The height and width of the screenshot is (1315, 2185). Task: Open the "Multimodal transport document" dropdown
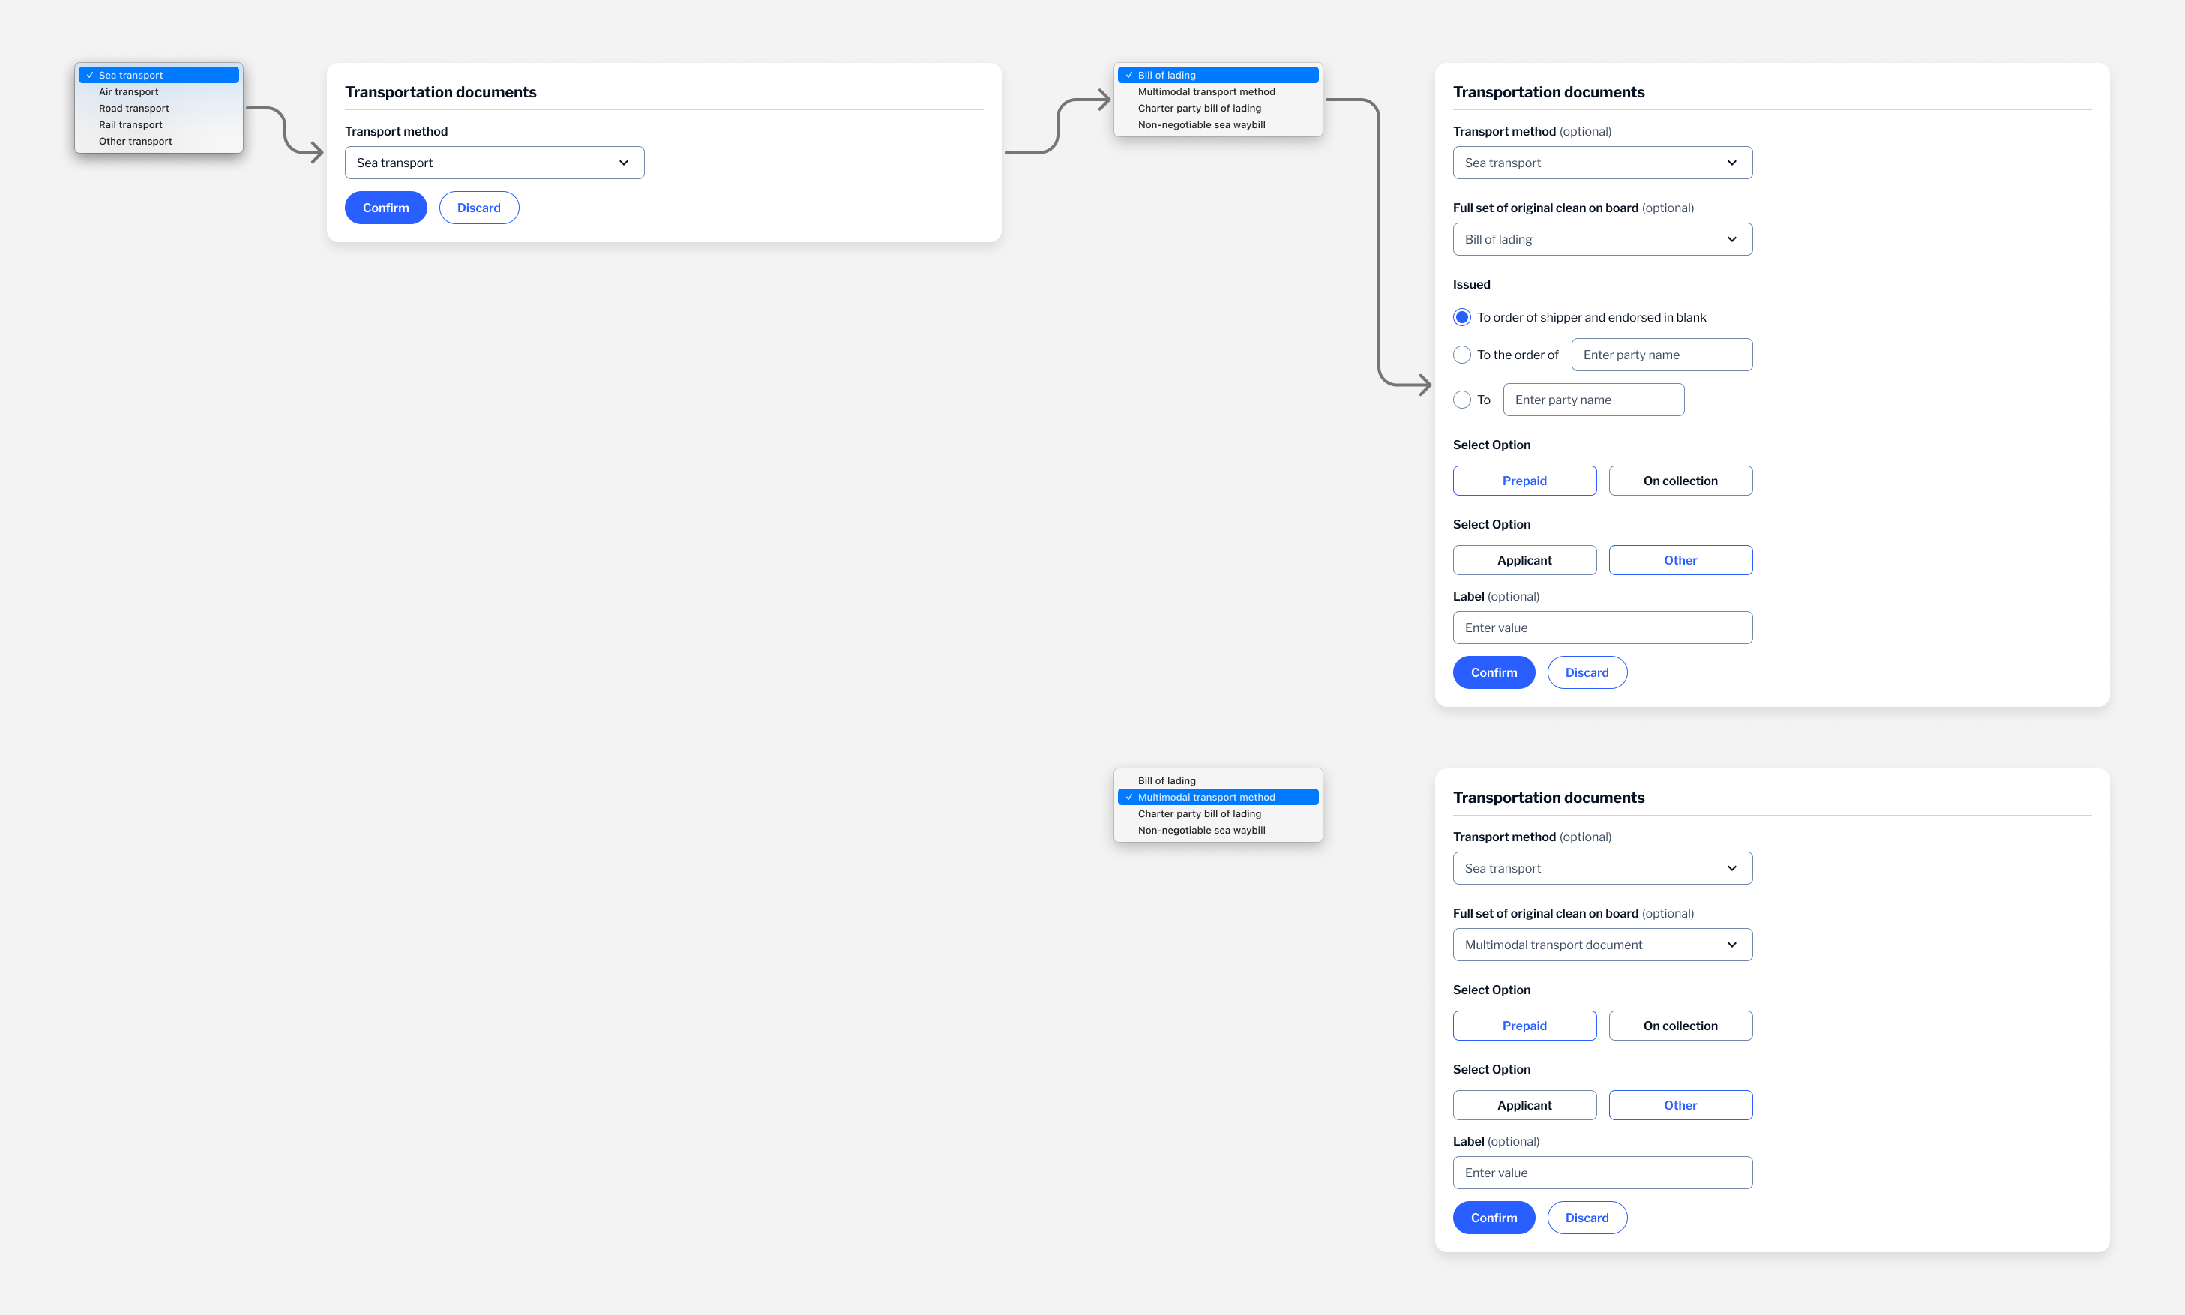tap(1602, 944)
